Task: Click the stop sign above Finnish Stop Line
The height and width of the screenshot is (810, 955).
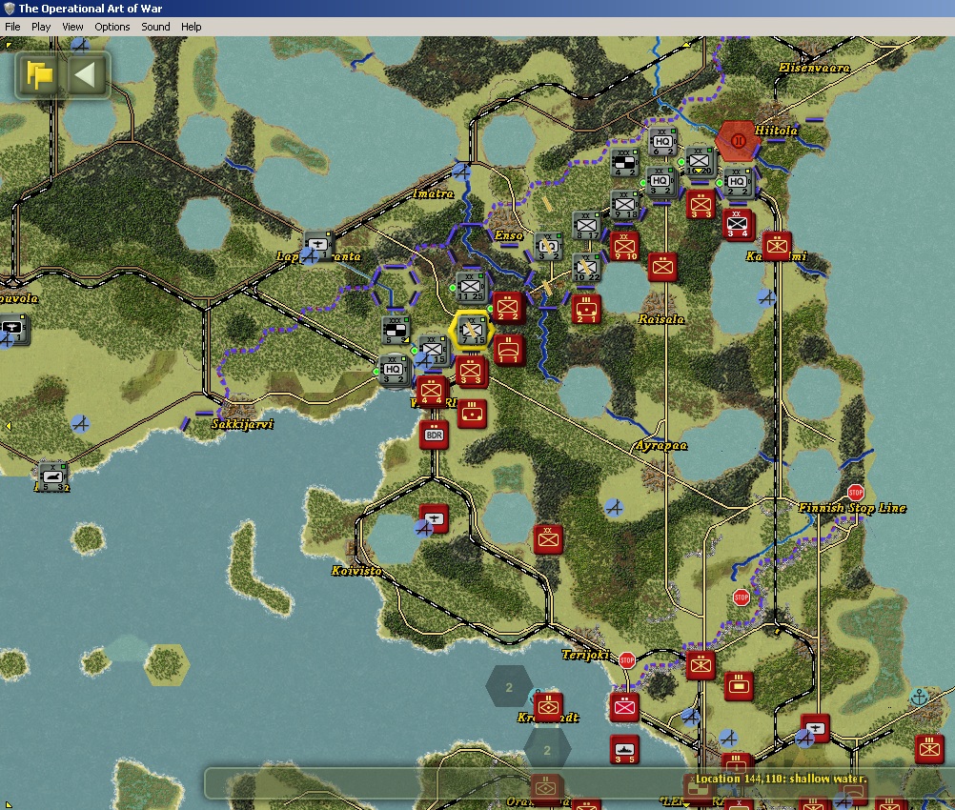Action: pos(855,492)
